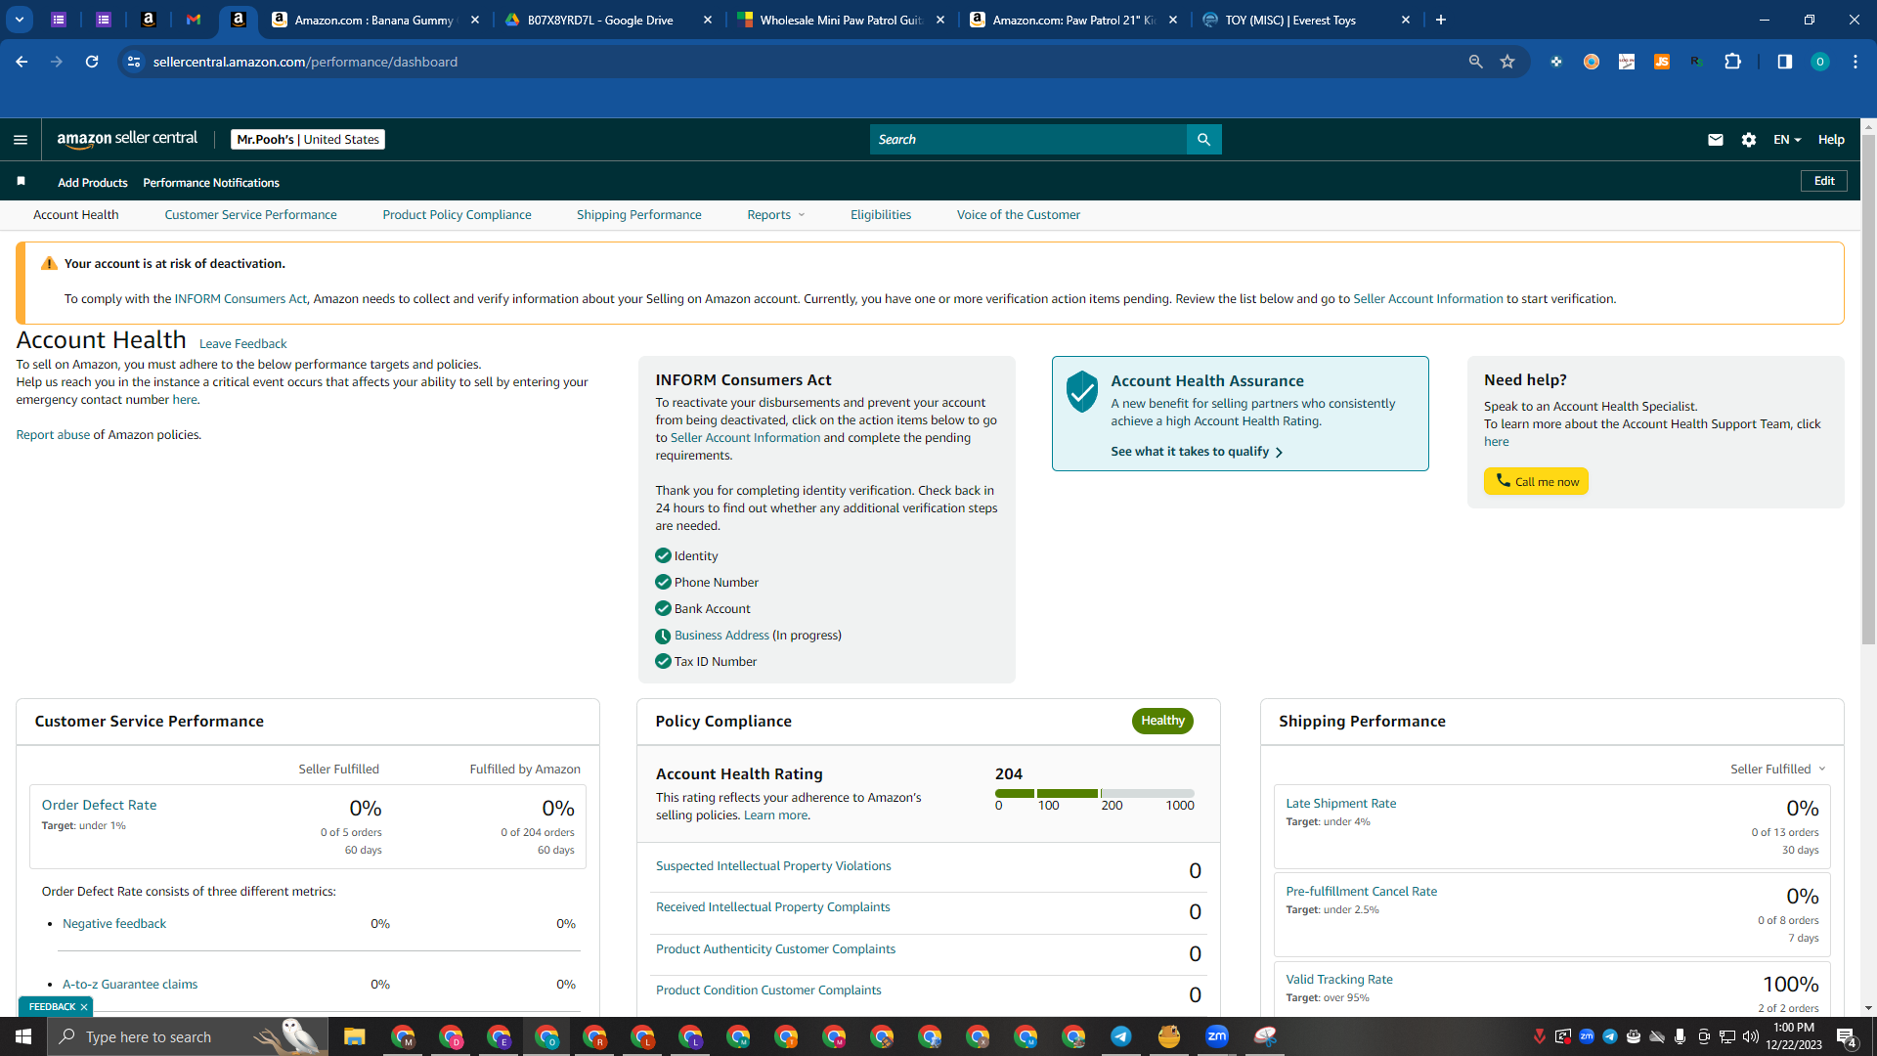Click the Business Address in-progress clock icon

663,636
